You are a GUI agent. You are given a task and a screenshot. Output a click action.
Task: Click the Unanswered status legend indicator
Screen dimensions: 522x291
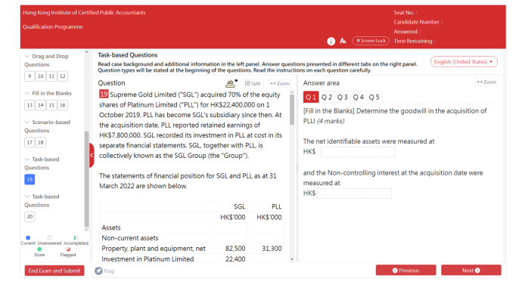pyautogui.click(x=50, y=238)
